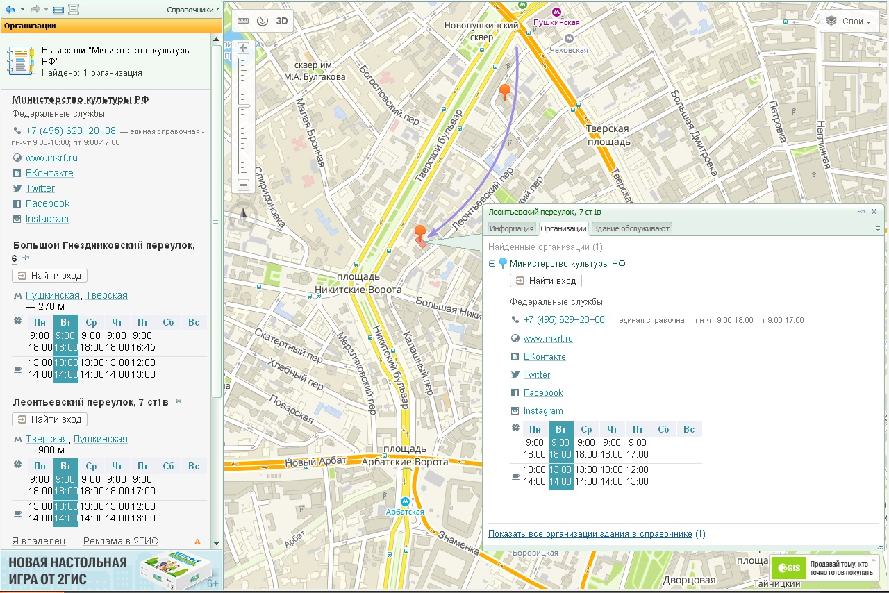This screenshot has width=889, height=593.
Task: Click the grey scroll-list toolbar icon
Action: click(x=74, y=10)
